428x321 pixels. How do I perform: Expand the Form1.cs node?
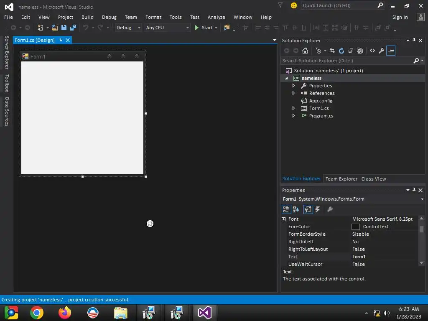[x=293, y=108]
